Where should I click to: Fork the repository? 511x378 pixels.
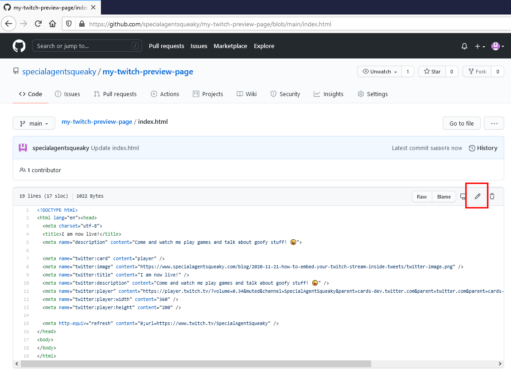477,71
